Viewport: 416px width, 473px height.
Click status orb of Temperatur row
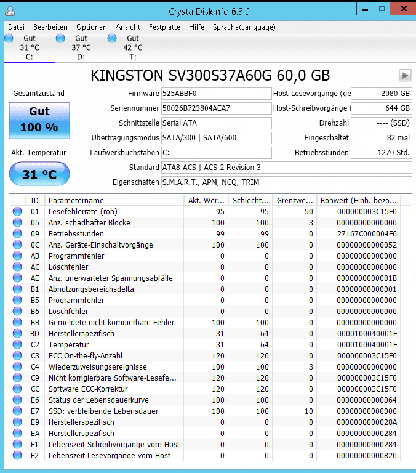click(x=17, y=344)
